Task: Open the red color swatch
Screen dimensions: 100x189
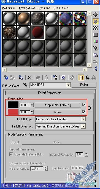Action: coord(13,112)
